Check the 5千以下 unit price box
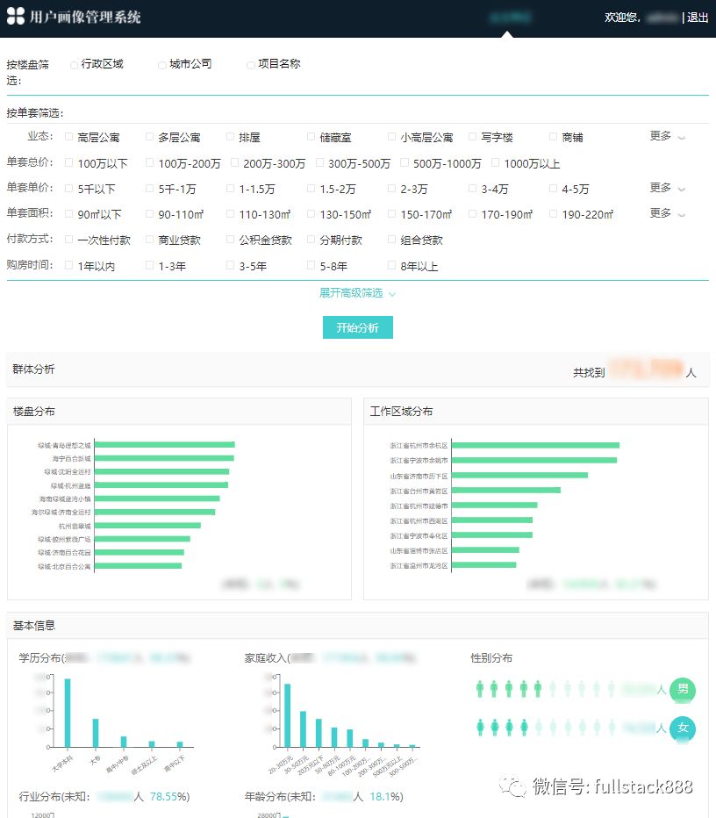This screenshot has height=818, width=716. pos(68,189)
